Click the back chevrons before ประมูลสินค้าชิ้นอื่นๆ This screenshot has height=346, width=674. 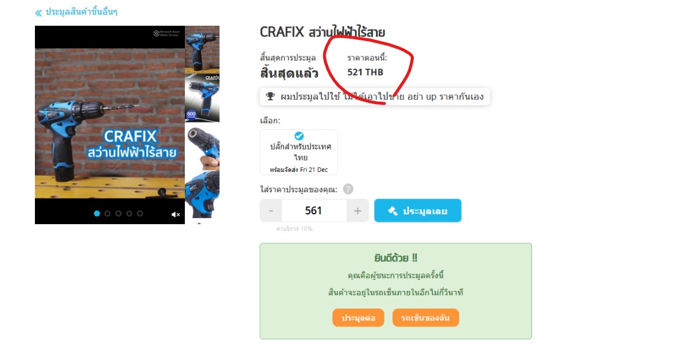[38, 12]
